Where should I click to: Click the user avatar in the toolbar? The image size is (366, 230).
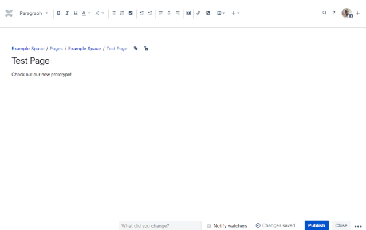tap(347, 13)
